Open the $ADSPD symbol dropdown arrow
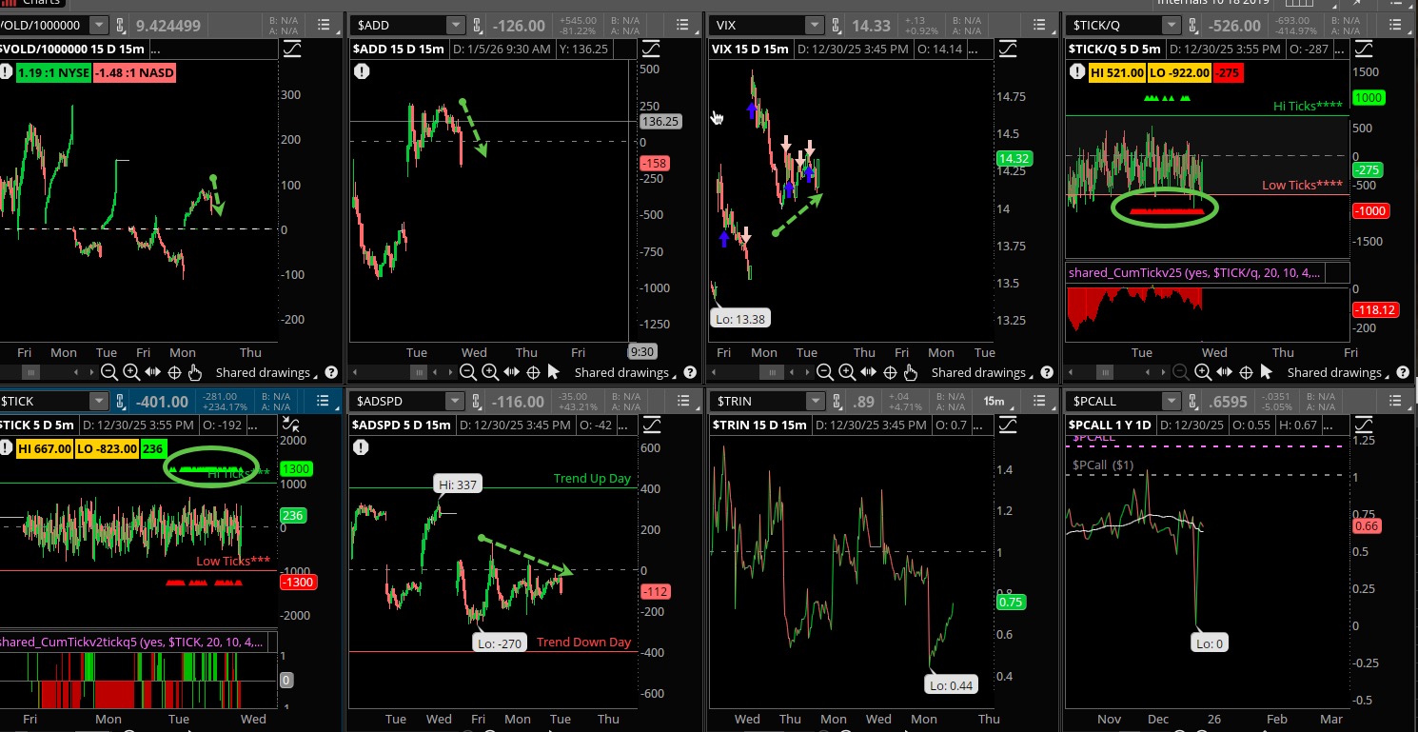Image resolution: width=1418 pixels, height=732 pixels. coord(456,402)
